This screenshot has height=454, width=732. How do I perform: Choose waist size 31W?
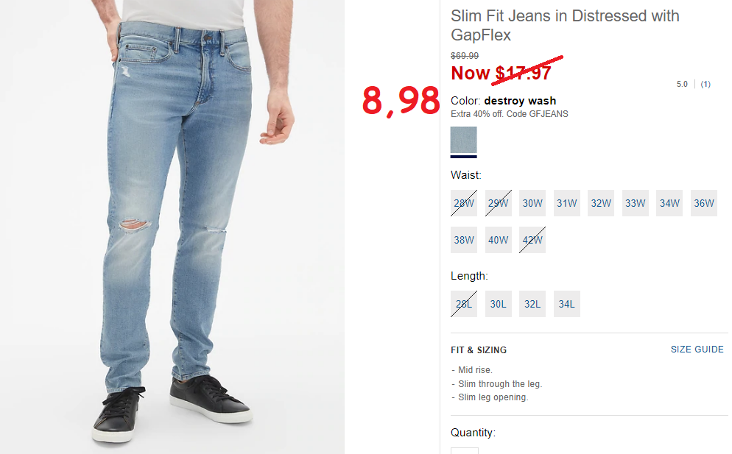(x=567, y=203)
